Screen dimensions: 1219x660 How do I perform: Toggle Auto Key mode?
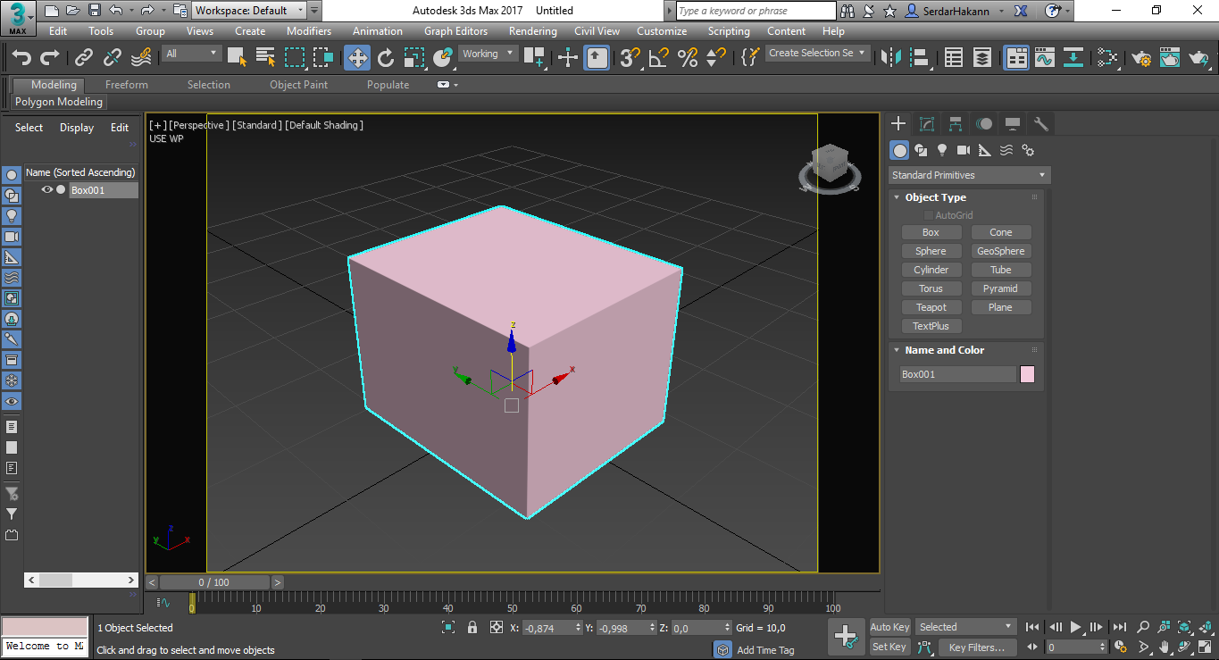[889, 627]
